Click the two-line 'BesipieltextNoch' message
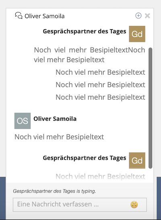The height and width of the screenshot is (220, 161). tap(89, 55)
